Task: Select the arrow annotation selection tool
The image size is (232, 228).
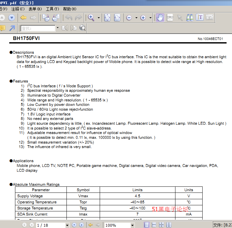Action: pyautogui.click(x=180, y=18)
